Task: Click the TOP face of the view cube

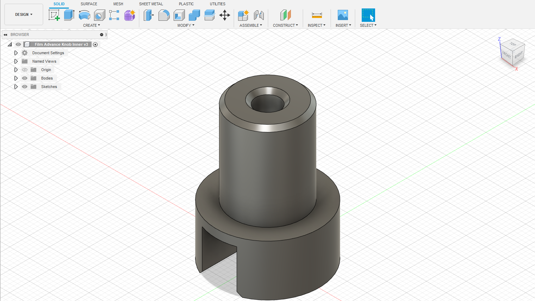Action: pos(513,44)
